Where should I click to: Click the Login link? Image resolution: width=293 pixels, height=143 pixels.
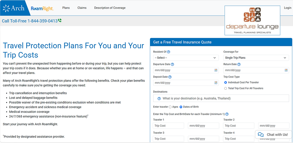tap(288, 8)
